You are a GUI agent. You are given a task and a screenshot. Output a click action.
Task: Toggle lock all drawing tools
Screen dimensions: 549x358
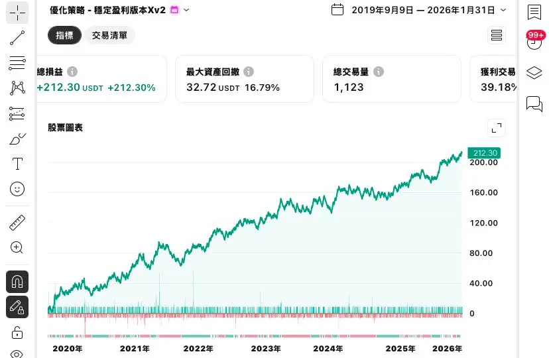[17, 332]
